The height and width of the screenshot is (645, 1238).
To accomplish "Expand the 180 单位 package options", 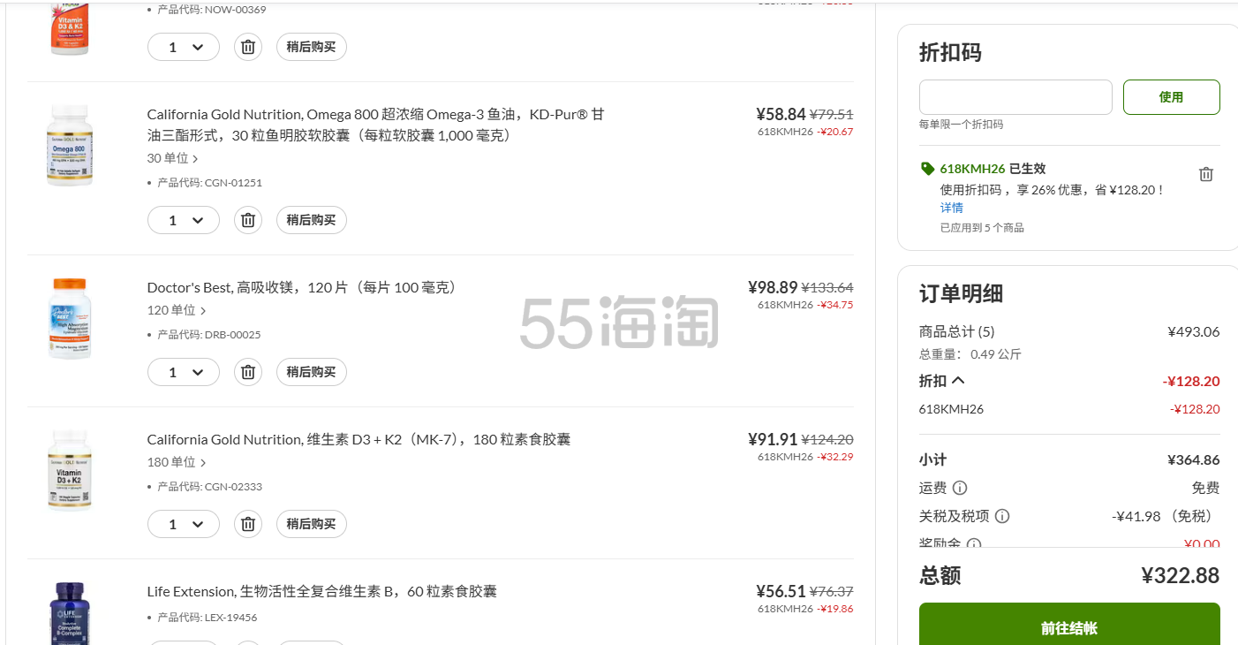I will [177, 462].
